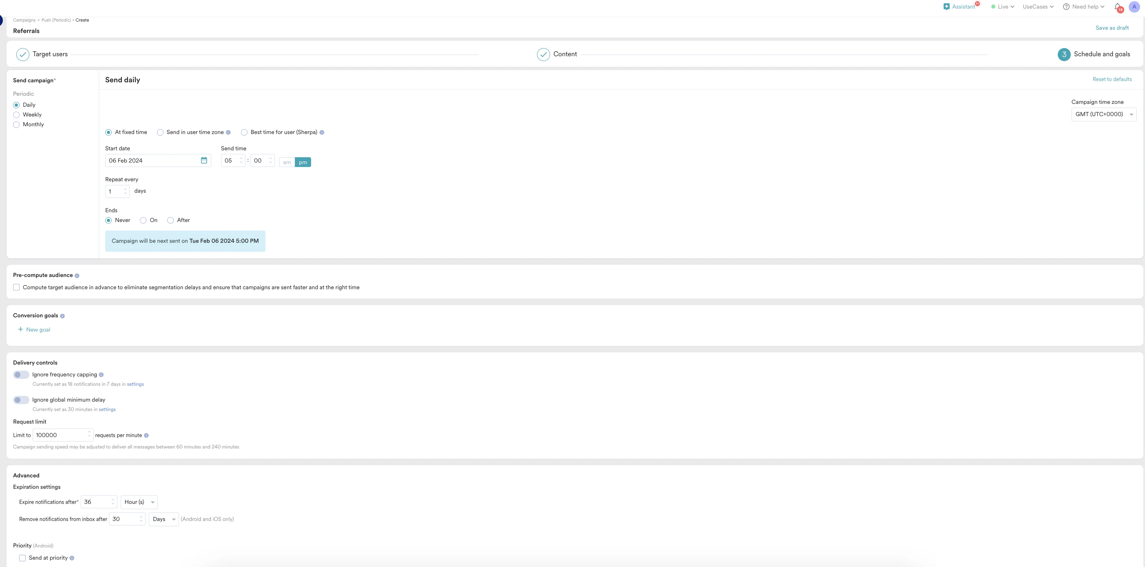Open Push (Periodic) from the breadcrumb
The height and width of the screenshot is (567, 1145).
[x=56, y=20]
